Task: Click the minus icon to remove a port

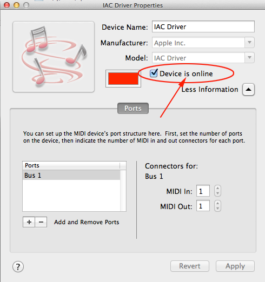Action: click(41, 222)
